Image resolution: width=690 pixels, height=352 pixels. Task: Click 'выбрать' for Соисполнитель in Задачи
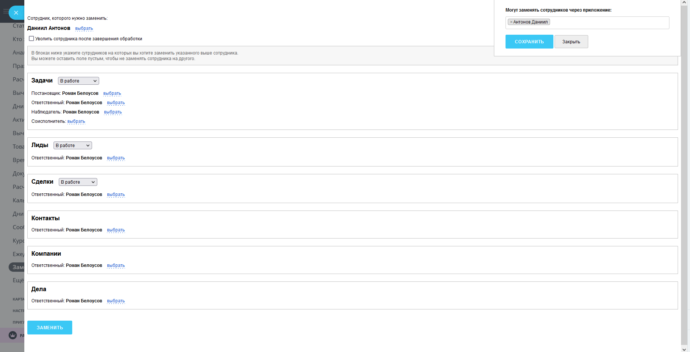coord(76,121)
